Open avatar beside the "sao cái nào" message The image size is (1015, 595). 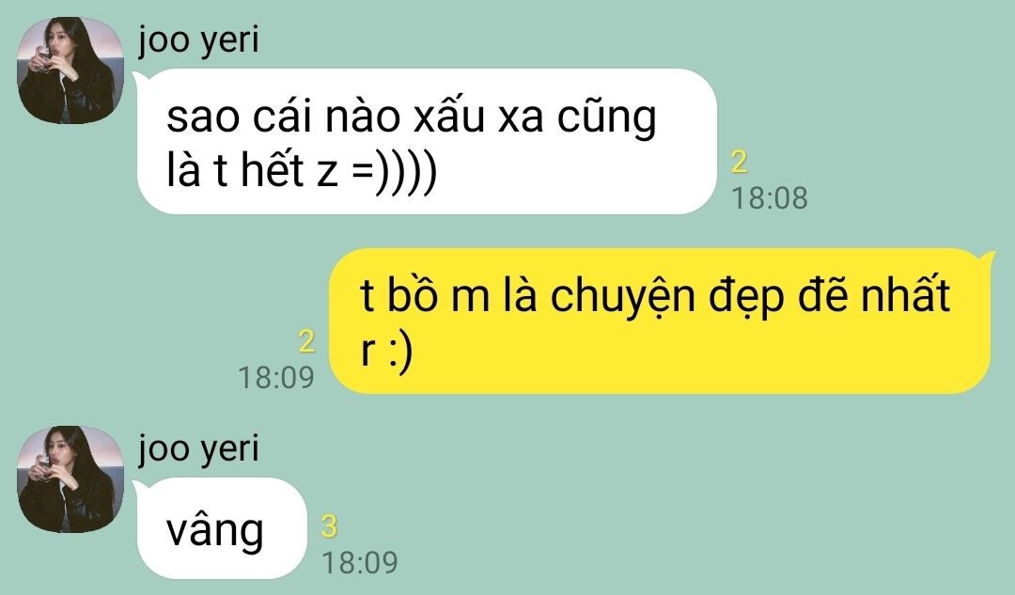click(70, 70)
